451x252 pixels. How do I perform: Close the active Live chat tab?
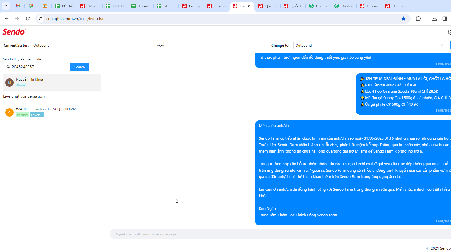pos(249,6)
